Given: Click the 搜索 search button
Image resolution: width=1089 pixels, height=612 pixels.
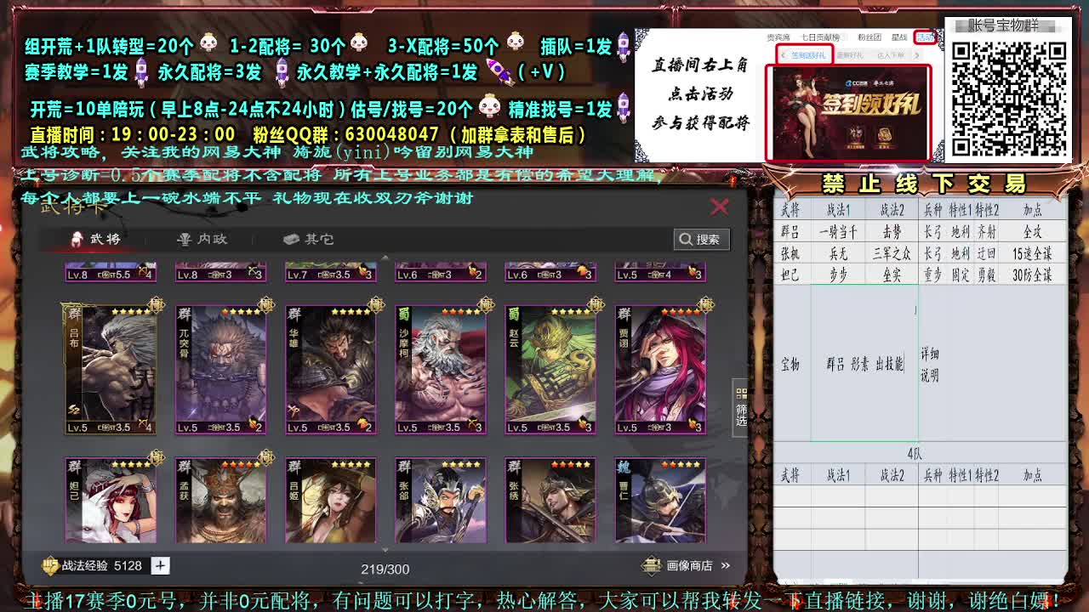Looking at the screenshot, I should (701, 239).
